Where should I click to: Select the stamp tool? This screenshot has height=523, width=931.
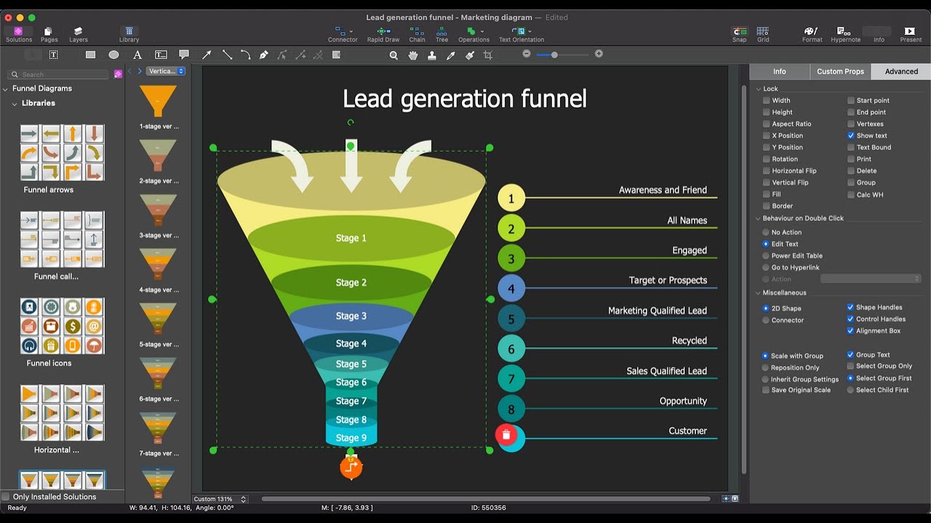click(x=432, y=55)
